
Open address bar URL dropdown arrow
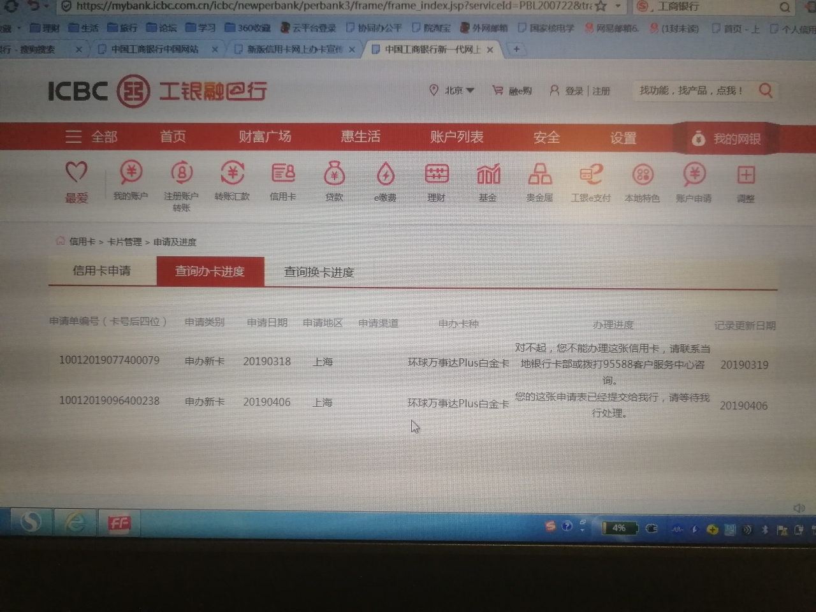618,6
